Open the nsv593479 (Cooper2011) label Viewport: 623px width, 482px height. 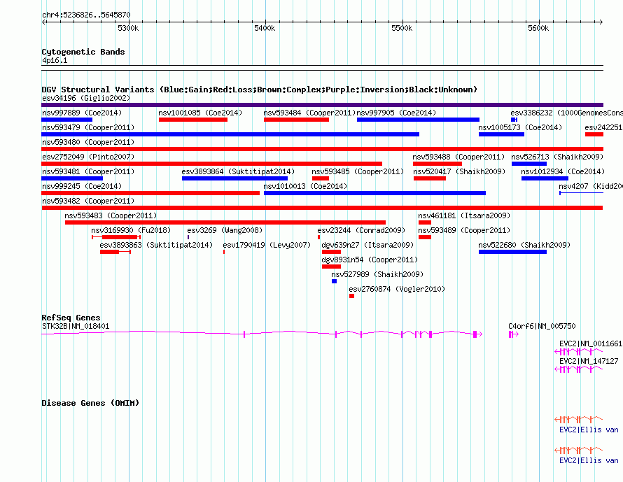[x=88, y=127]
